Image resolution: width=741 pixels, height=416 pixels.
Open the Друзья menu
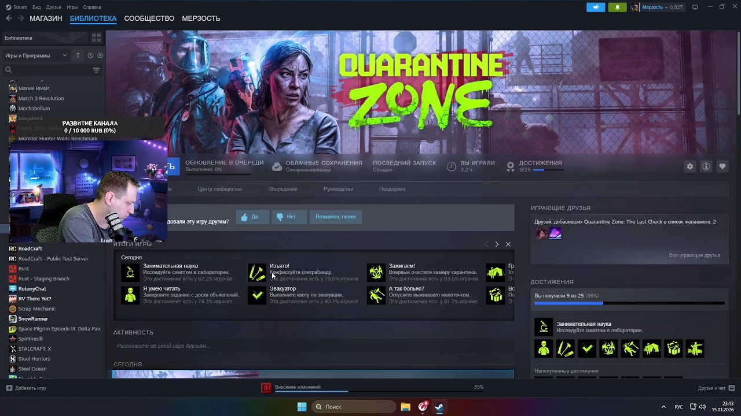tap(54, 7)
